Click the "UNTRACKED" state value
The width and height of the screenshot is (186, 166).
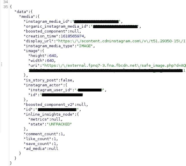coord(59,124)
